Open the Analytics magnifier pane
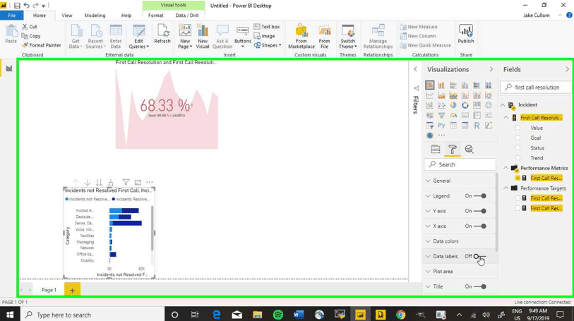This screenshot has height=321, width=574. [x=469, y=149]
